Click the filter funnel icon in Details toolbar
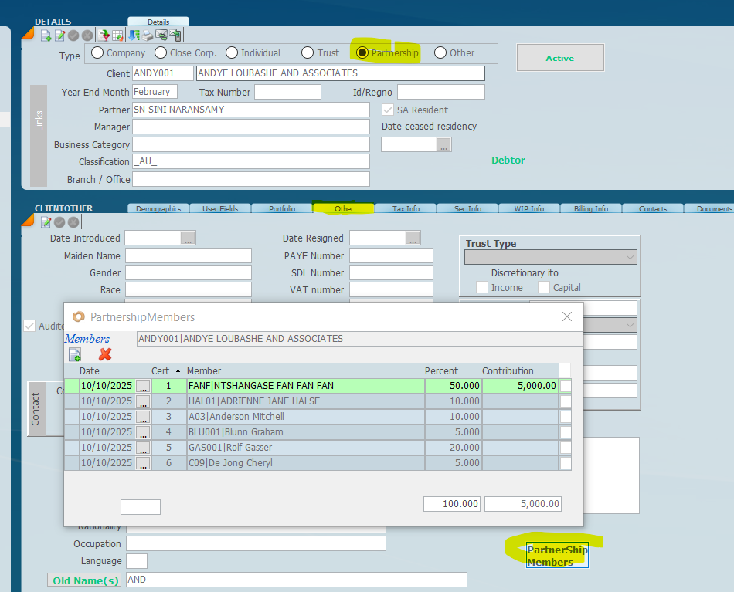The width and height of the screenshot is (734, 592). click(104, 36)
